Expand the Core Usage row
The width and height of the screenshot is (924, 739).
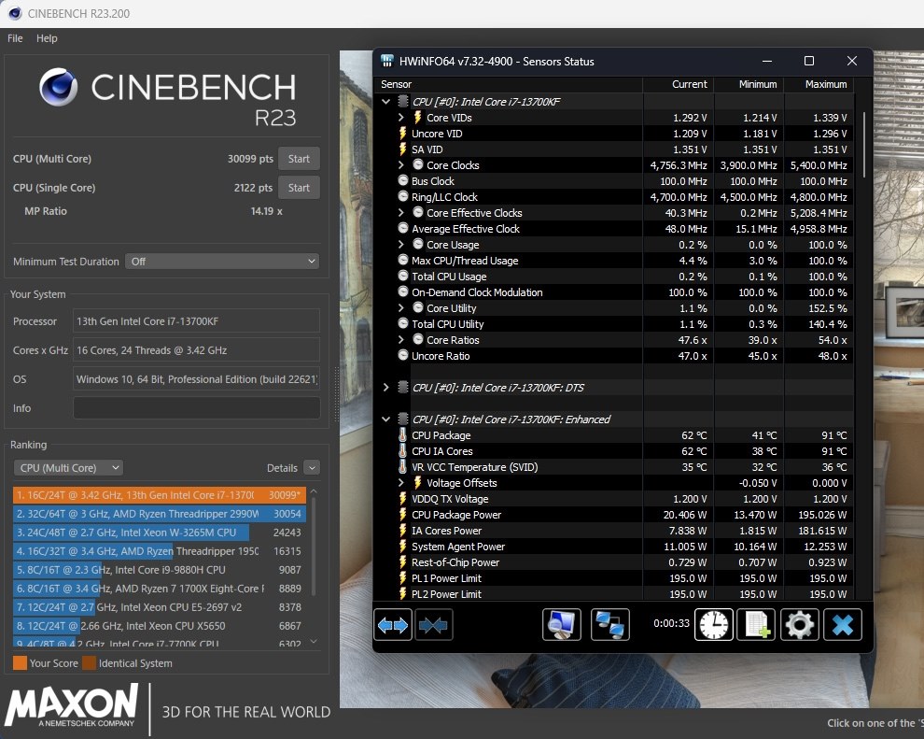(x=400, y=245)
